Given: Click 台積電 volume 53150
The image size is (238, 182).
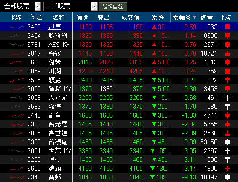Looking at the screenshot, I should point(209,142).
